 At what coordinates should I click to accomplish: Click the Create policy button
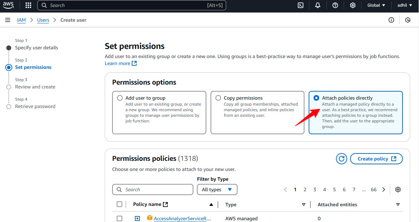point(376,159)
